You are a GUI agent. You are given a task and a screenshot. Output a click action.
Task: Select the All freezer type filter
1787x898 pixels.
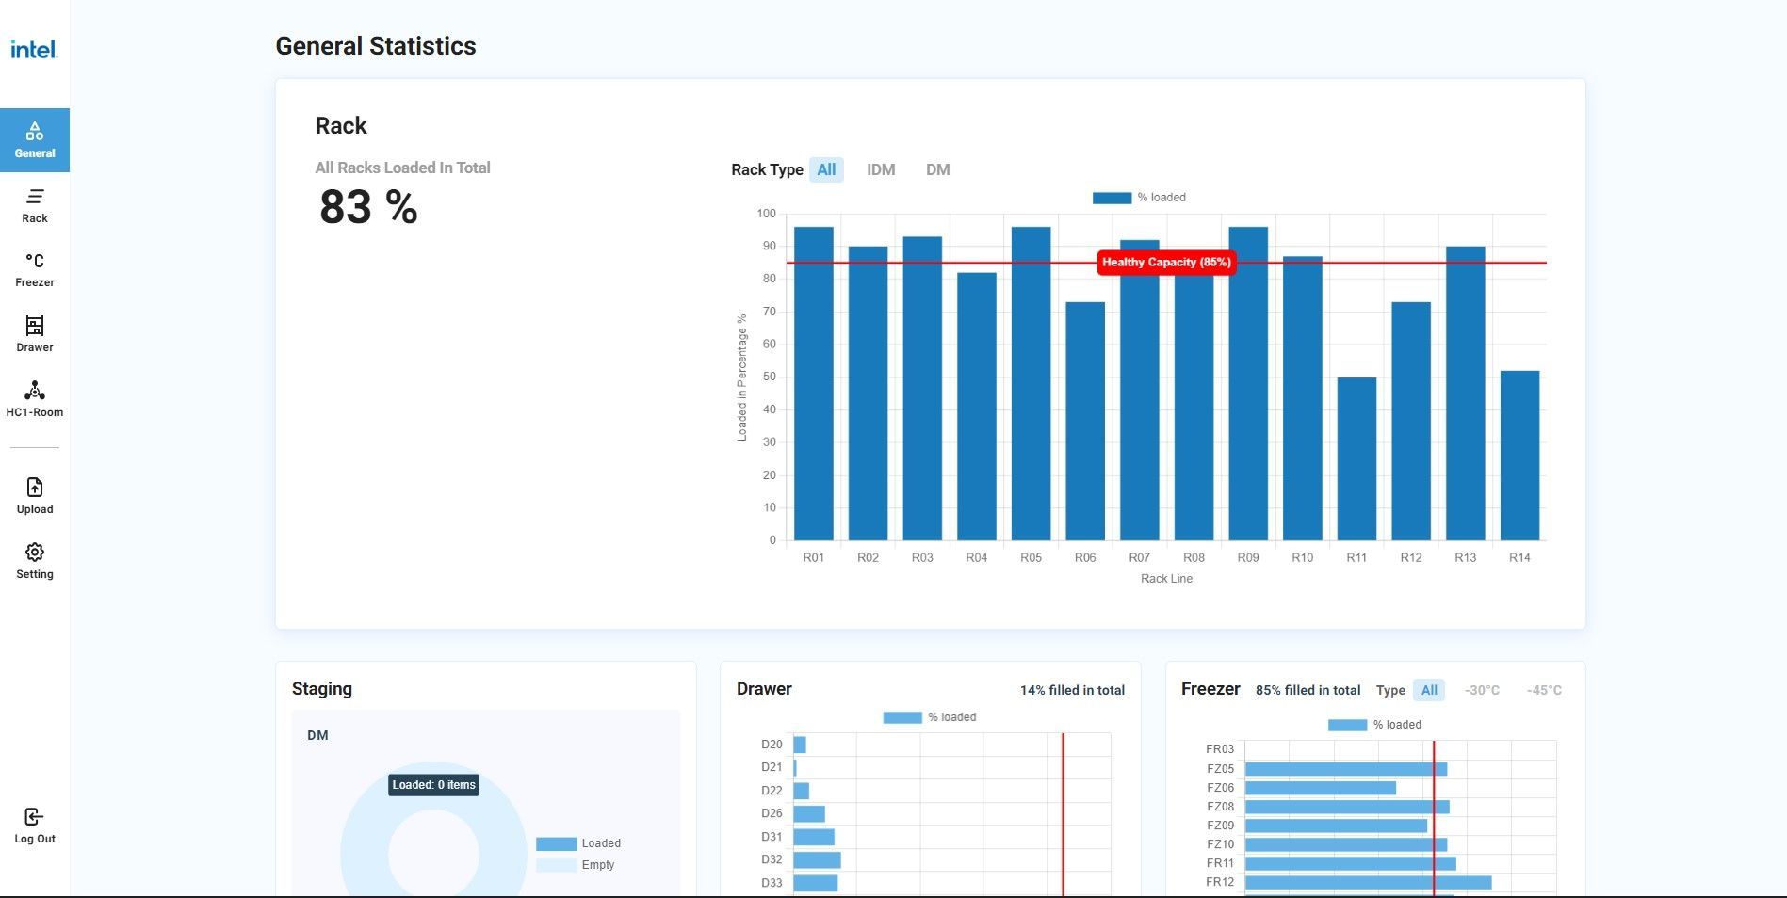[1429, 690]
